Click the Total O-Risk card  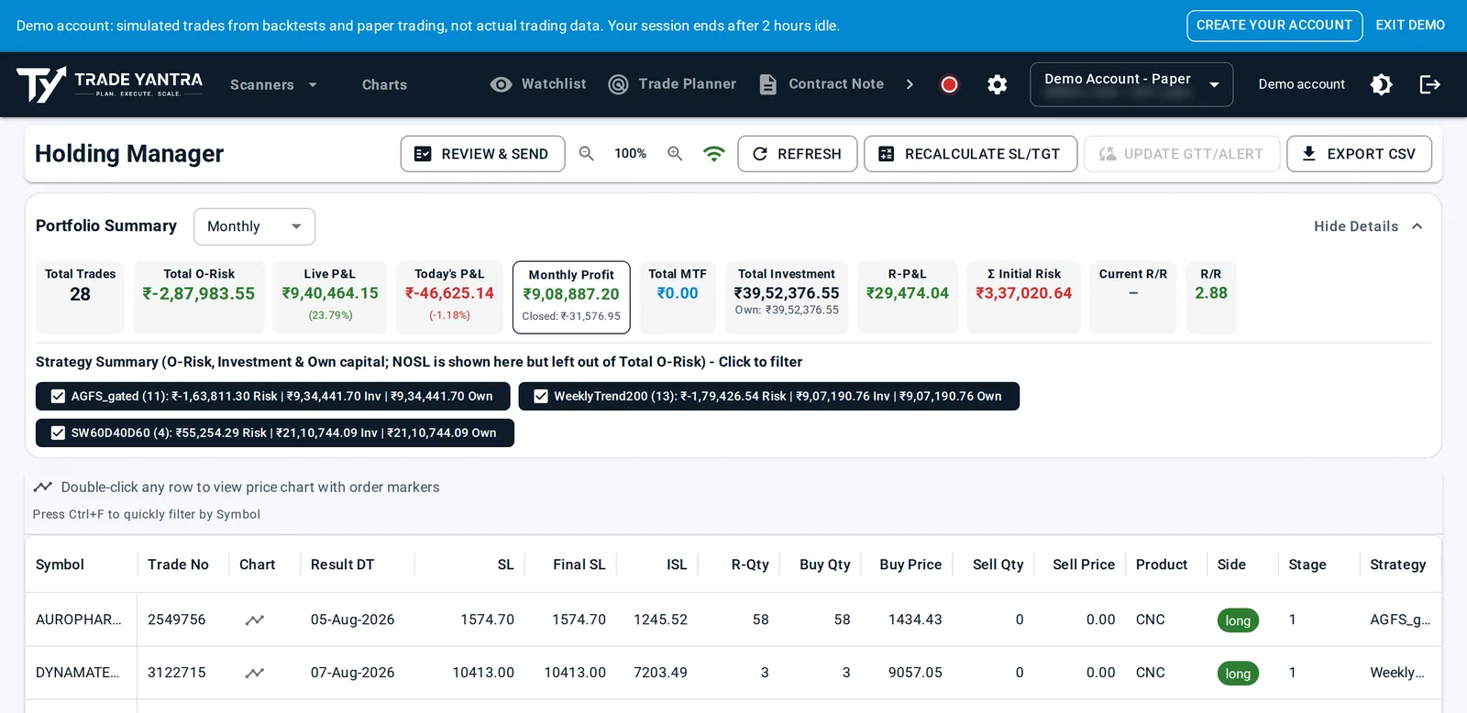[x=199, y=297]
